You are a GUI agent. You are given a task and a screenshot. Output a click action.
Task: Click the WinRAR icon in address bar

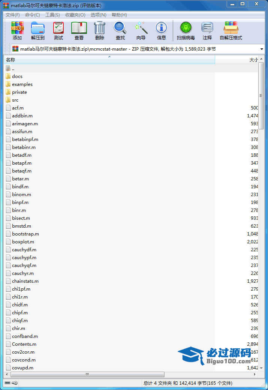click(x=15, y=49)
